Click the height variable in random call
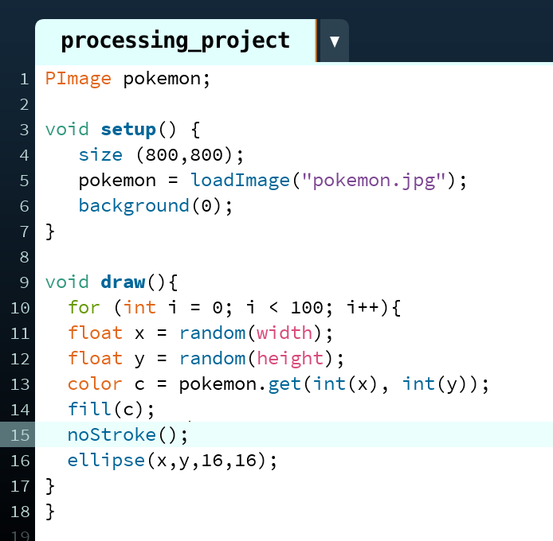 click(x=290, y=360)
